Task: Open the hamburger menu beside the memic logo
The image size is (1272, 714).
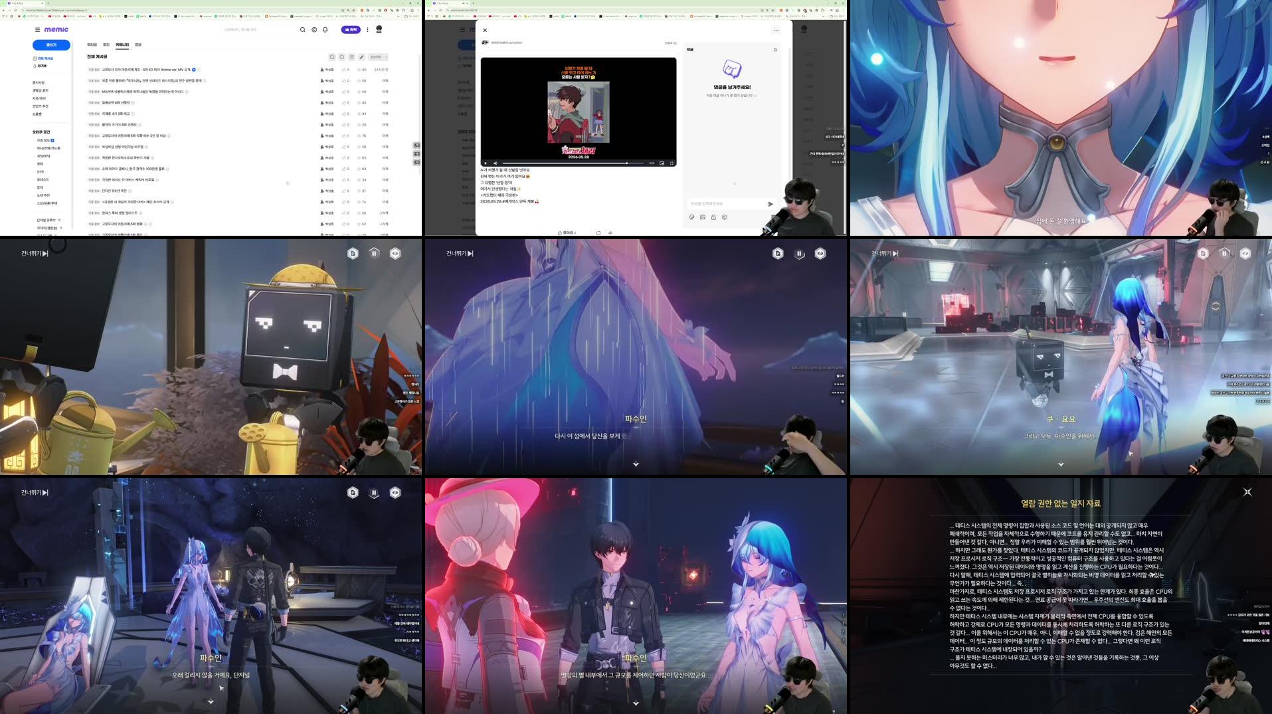Action: click(x=37, y=30)
